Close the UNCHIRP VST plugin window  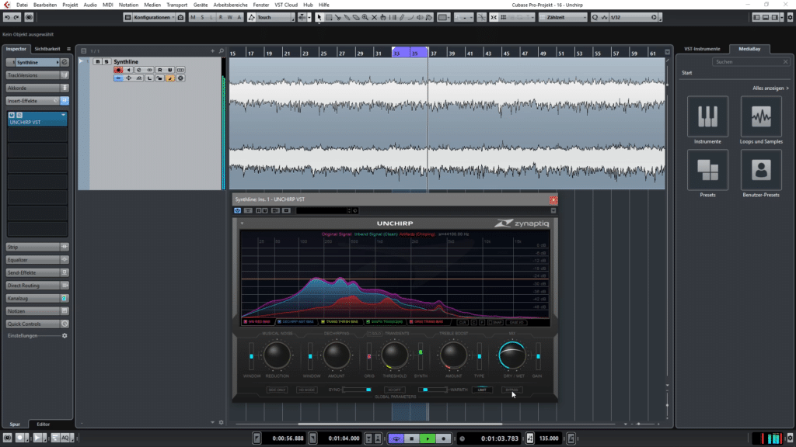click(553, 200)
